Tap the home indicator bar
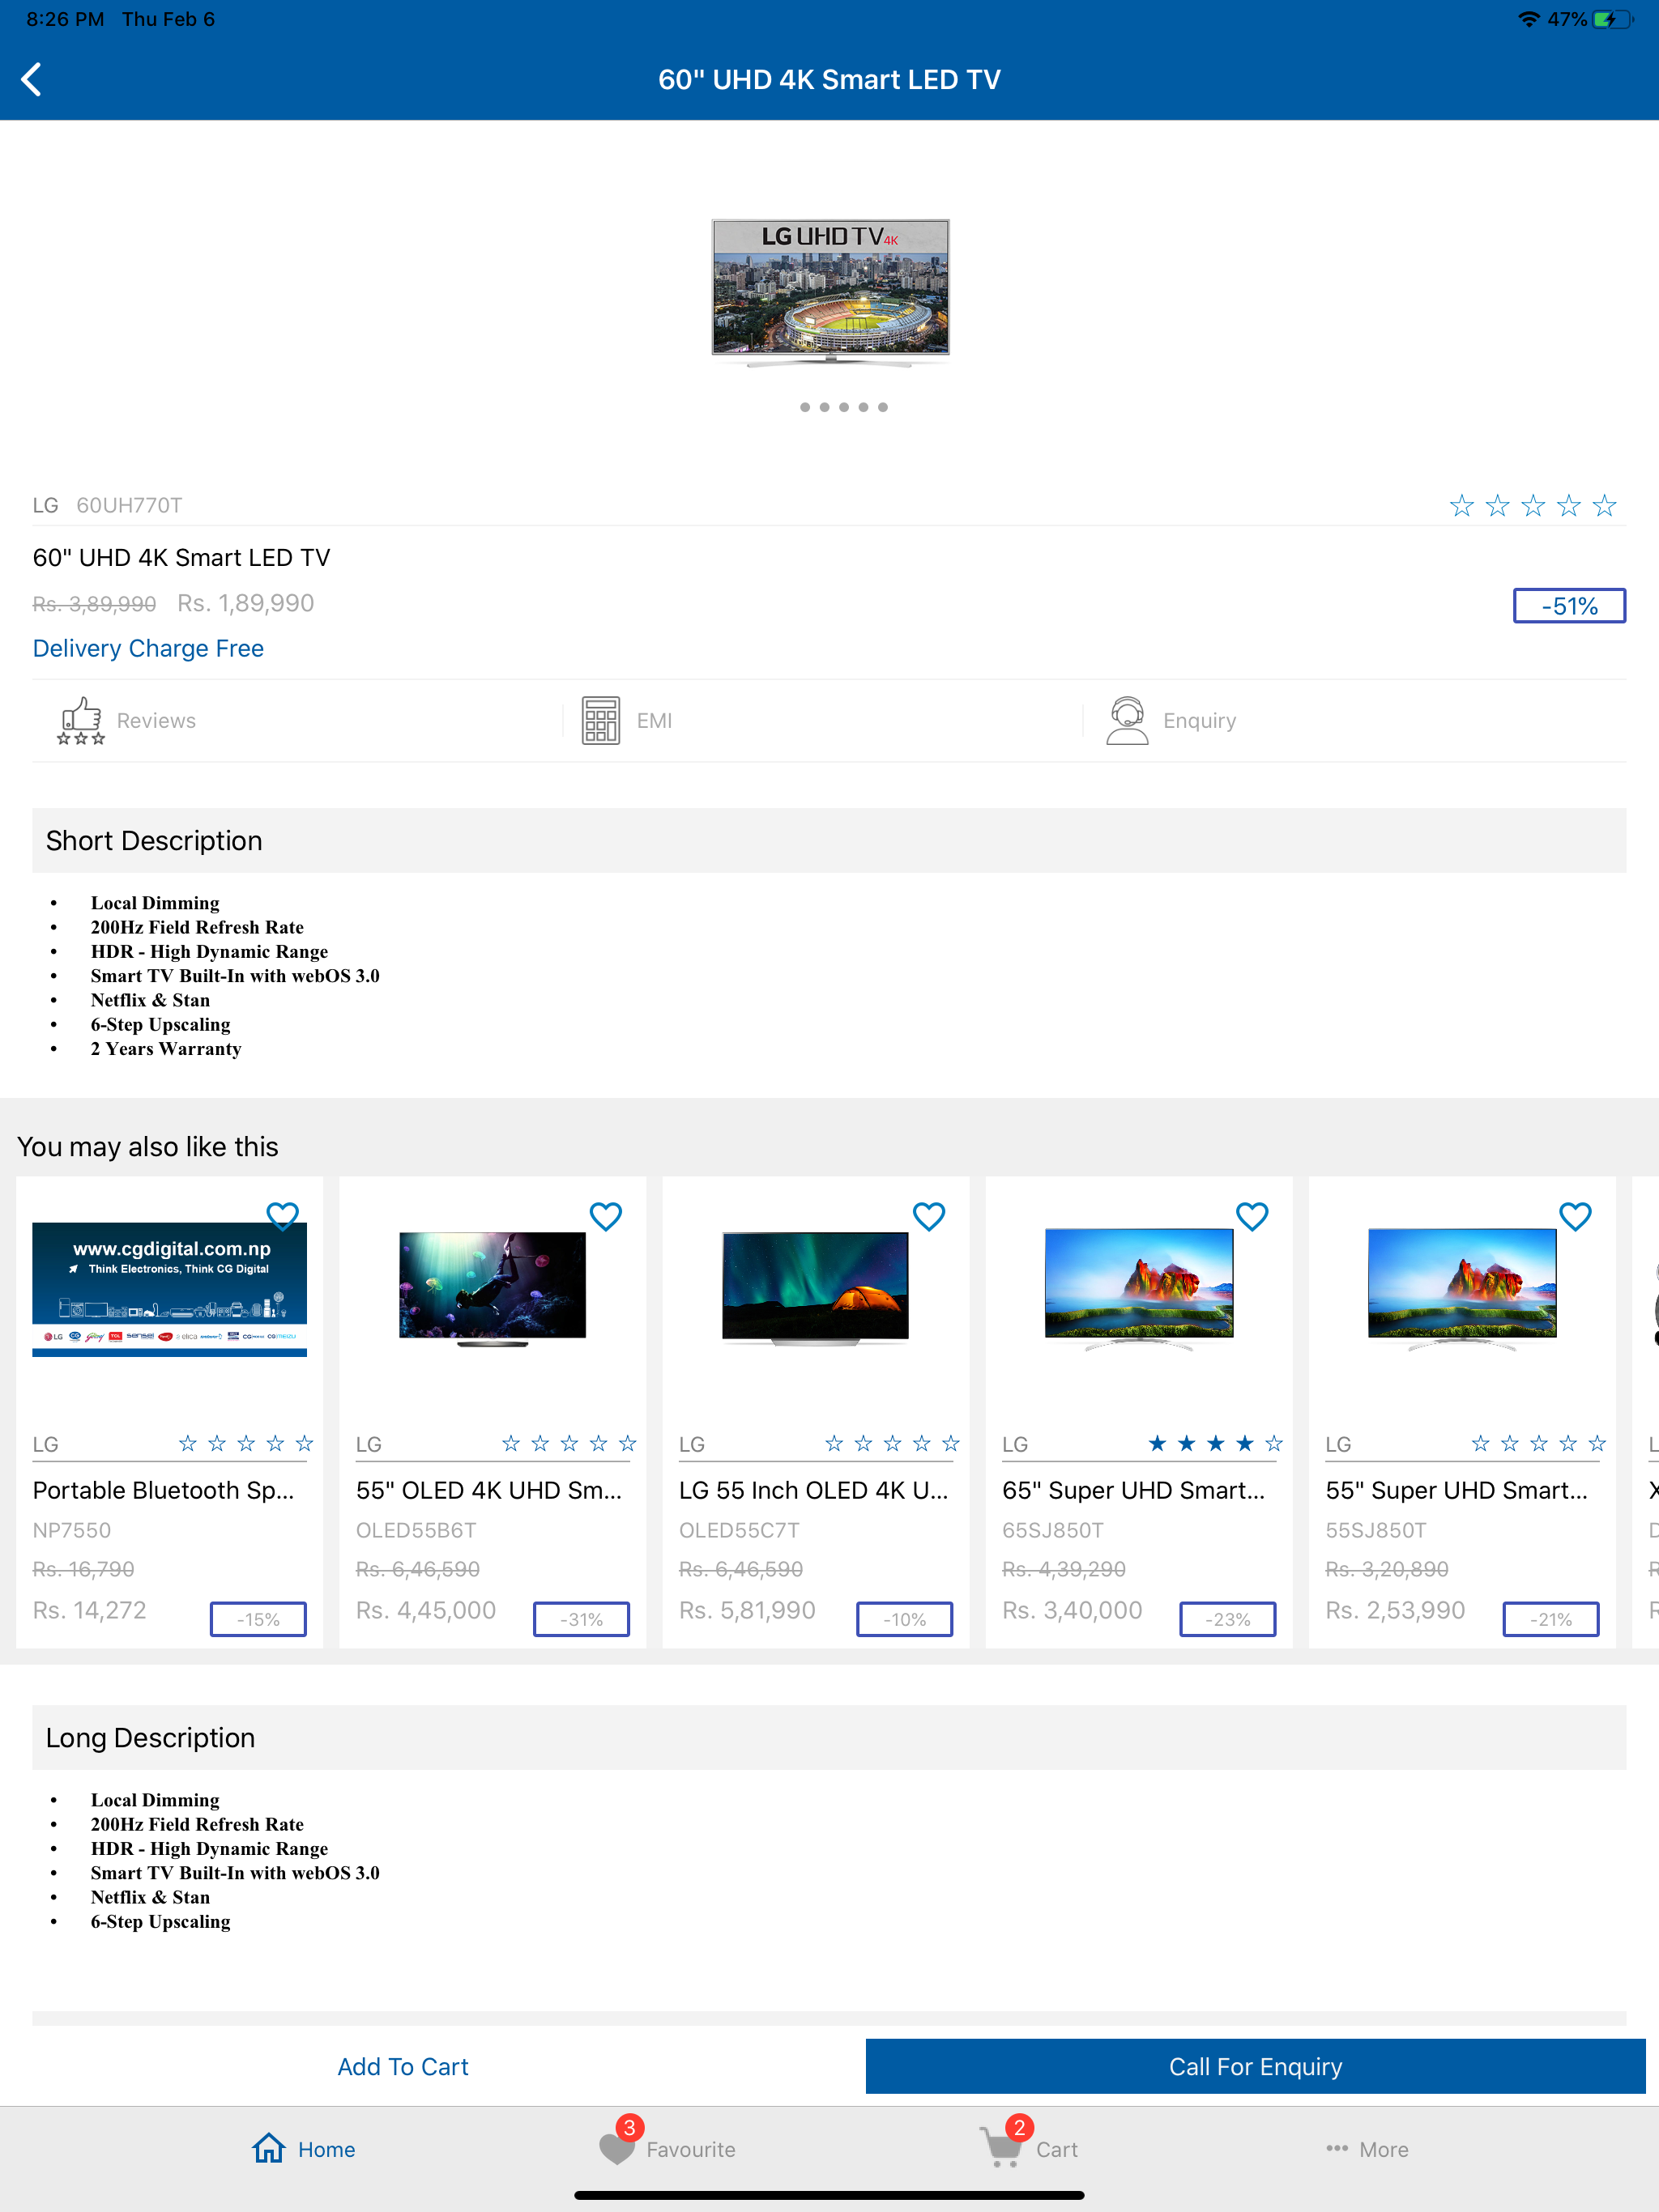 [x=829, y=2196]
